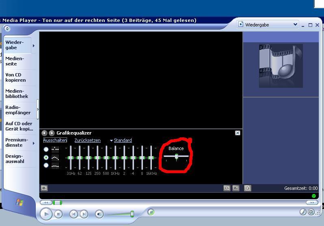Image resolution: width=324 pixels, height=226 pixels.
Task: Open the Standard preset dropdown
Action: [x=121, y=140]
